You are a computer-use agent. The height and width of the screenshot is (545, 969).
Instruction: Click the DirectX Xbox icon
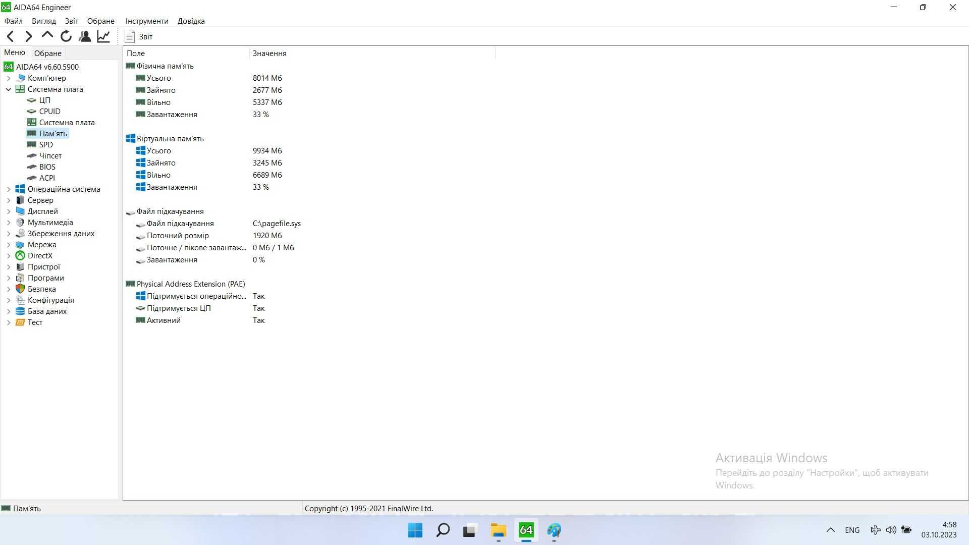20,256
